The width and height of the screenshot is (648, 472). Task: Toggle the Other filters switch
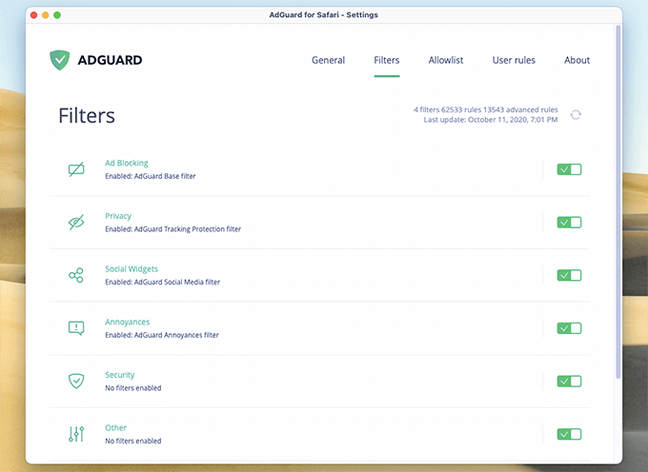coord(569,434)
